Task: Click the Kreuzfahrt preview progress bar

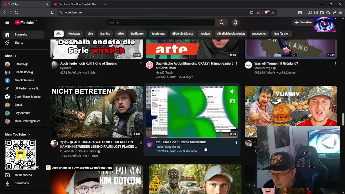Action: [192, 137]
